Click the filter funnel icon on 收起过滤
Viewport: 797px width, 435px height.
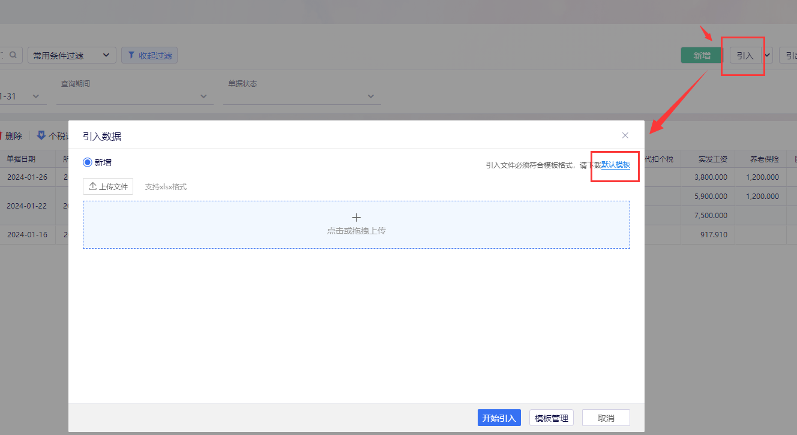[131, 55]
